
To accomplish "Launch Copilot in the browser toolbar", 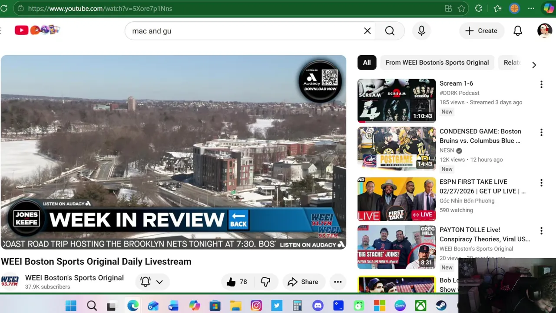I will click(549, 8).
